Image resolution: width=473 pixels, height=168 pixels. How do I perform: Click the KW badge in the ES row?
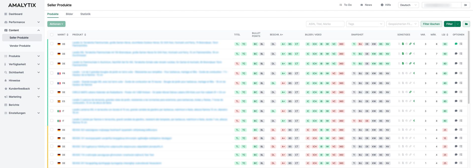[x=374, y=101]
